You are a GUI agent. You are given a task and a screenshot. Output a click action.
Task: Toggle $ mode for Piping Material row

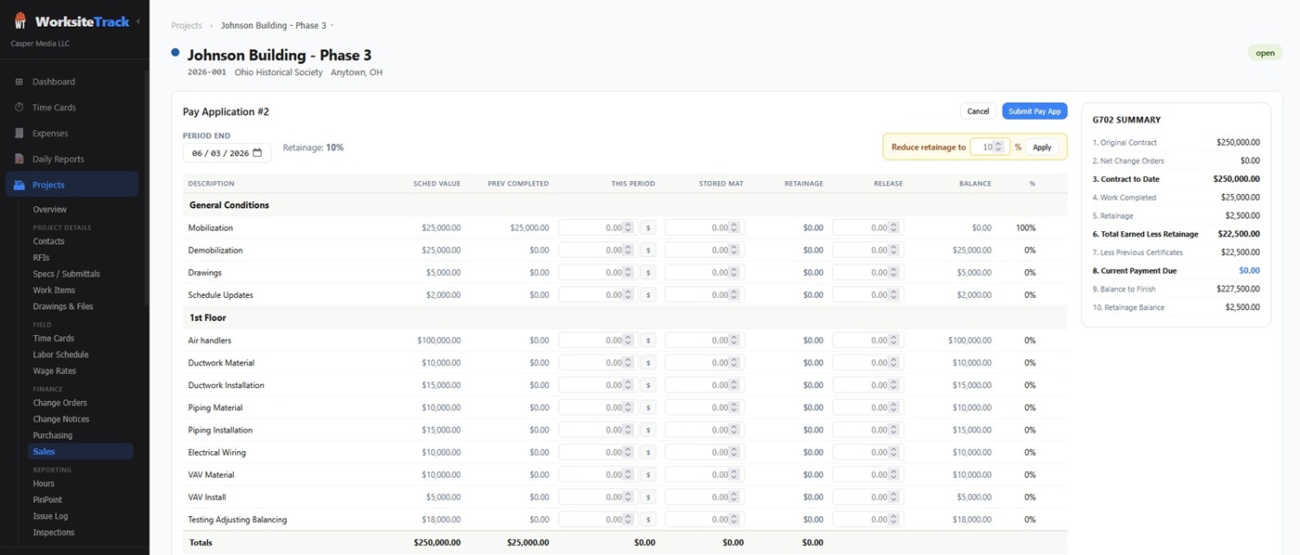click(x=648, y=407)
